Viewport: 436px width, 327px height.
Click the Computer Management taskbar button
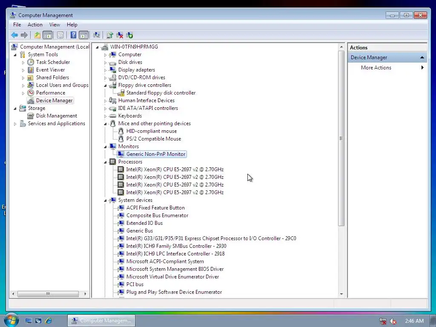(101, 321)
